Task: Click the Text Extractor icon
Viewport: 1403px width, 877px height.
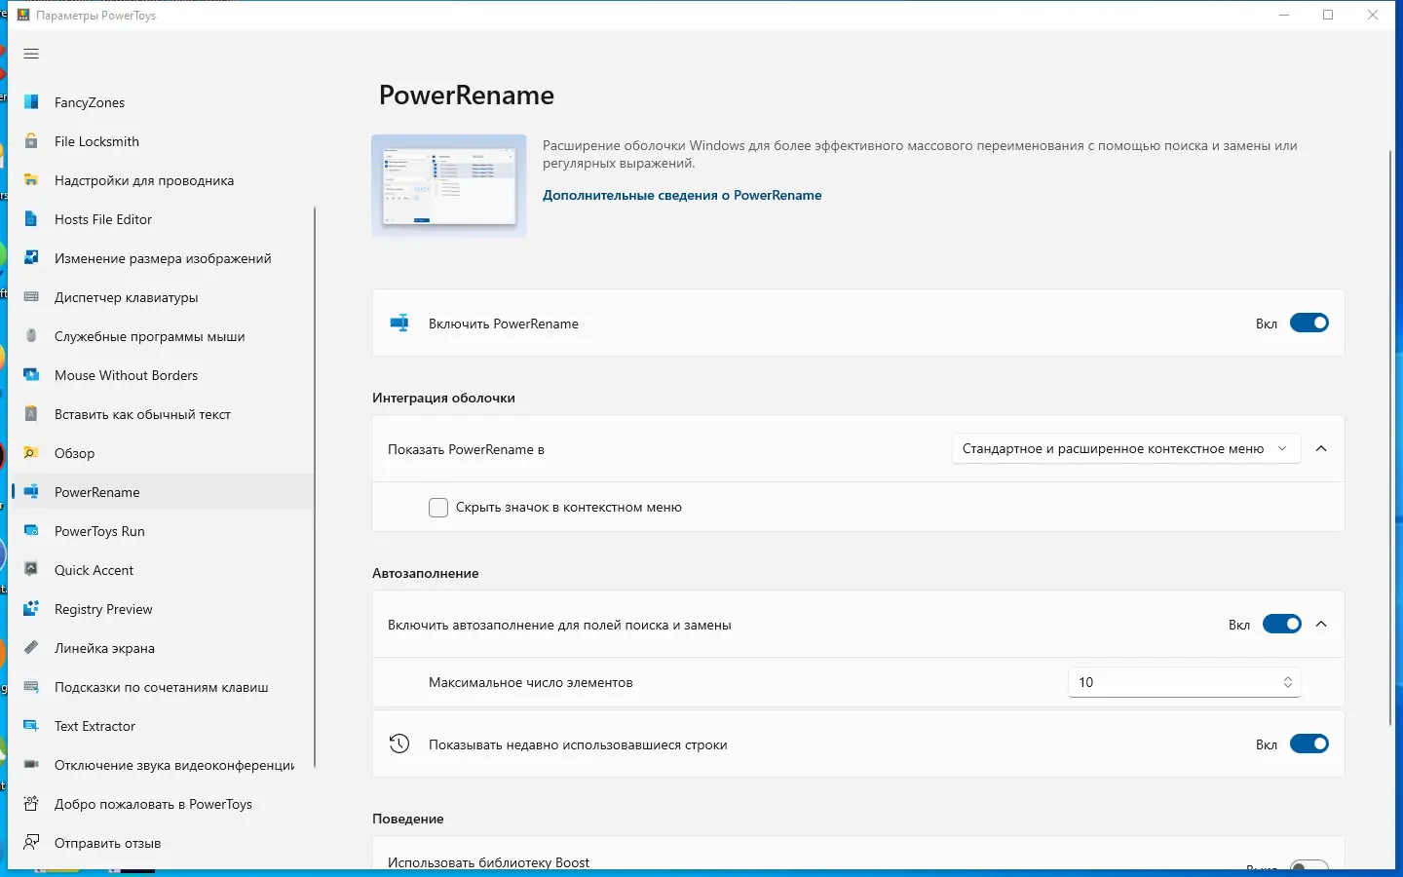Action: [x=31, y=726]
